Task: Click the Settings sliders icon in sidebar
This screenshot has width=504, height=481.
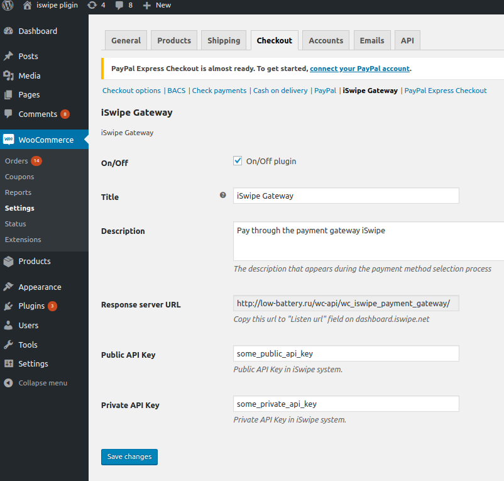Action: (x=8, y=363)
